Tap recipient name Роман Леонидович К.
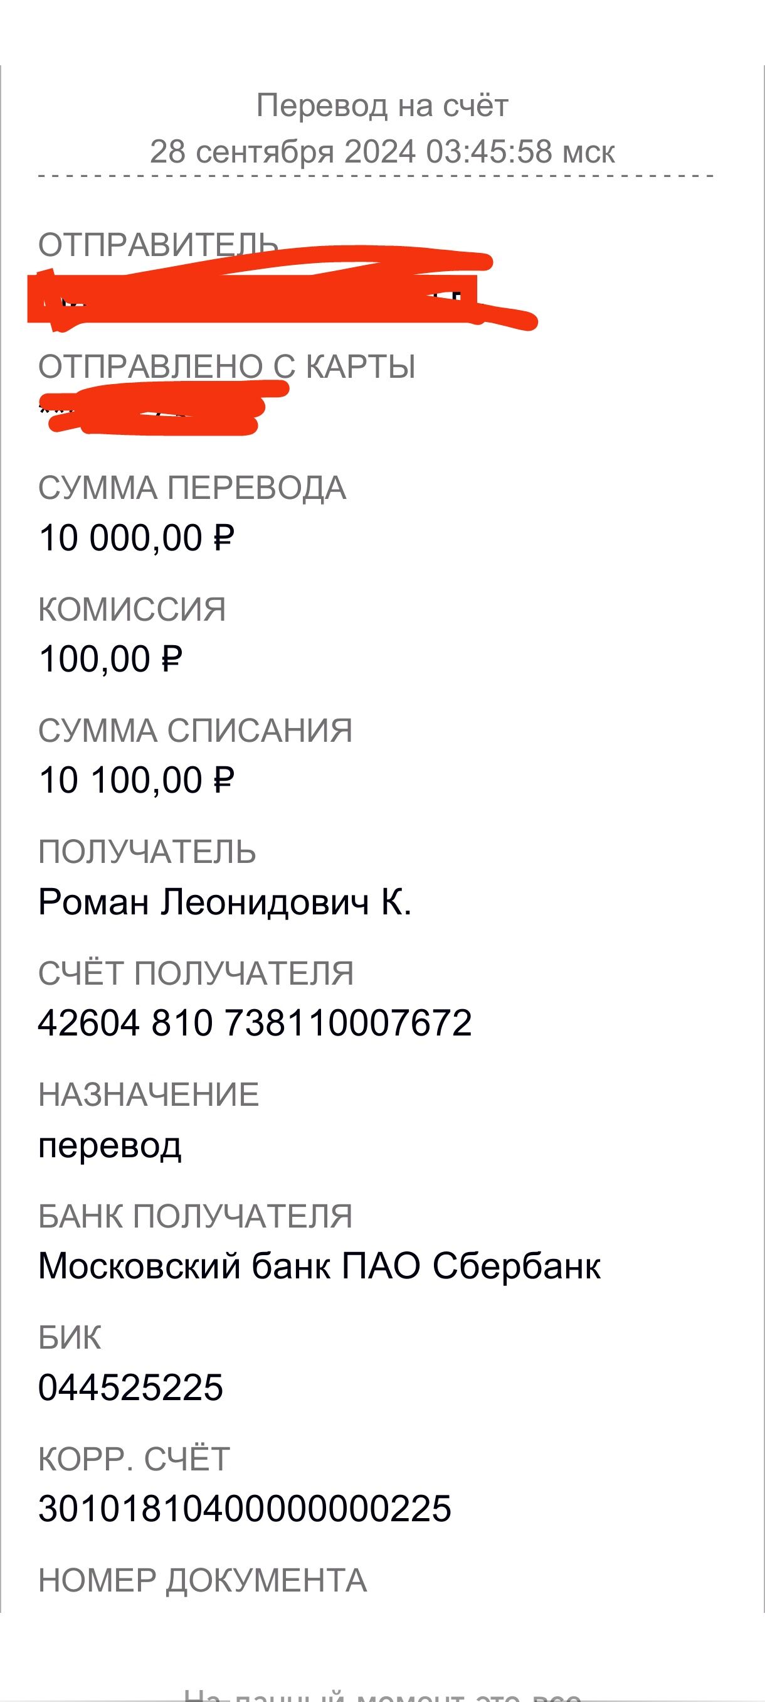Image resolution: width=765 pixels, height=1702 pixels. (x=224, y=902)
